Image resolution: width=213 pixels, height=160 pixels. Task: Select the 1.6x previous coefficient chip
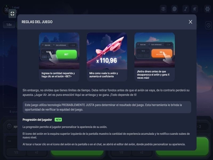(9, 25)
